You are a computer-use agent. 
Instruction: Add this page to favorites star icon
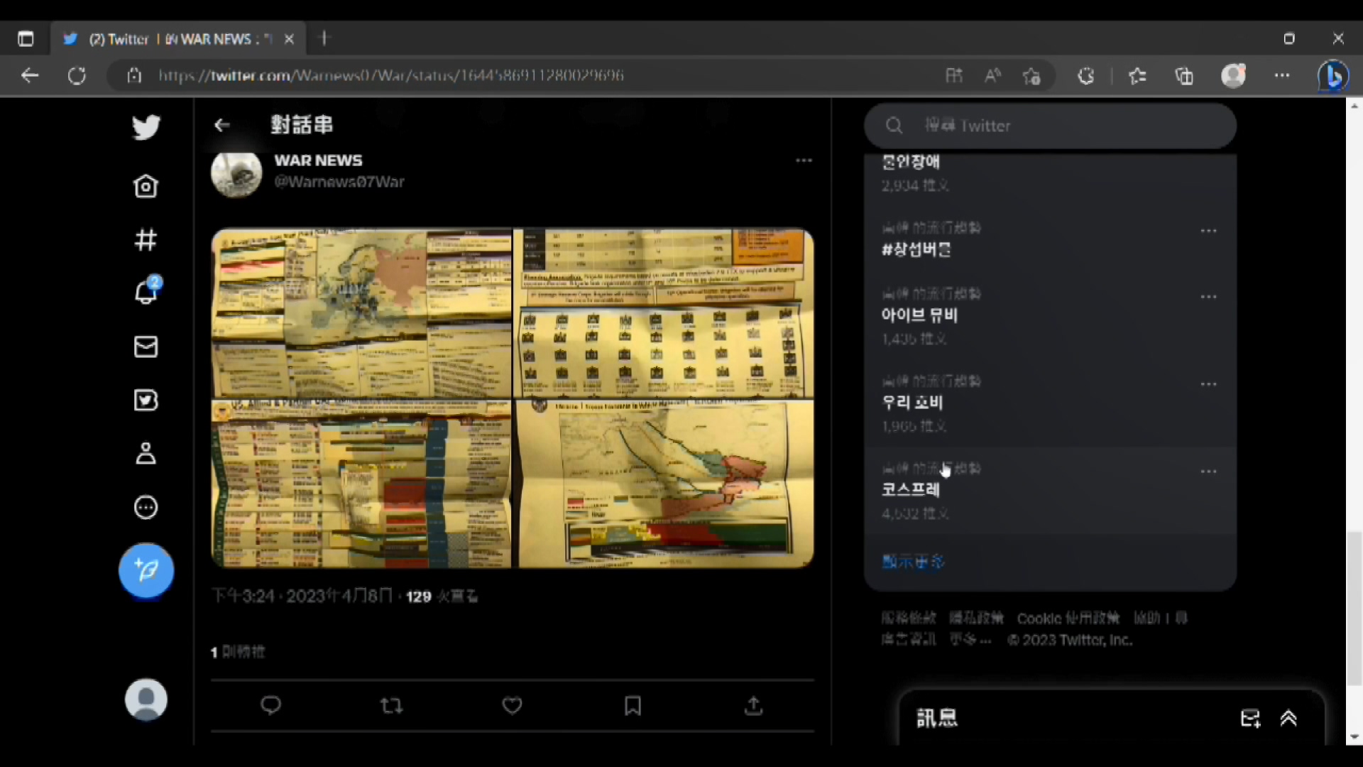(1031, 75)
